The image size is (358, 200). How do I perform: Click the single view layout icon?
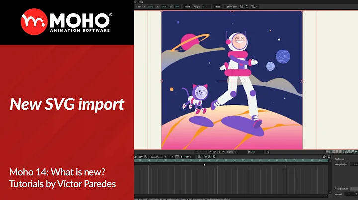pyautogui.click(x=331, y=152)
